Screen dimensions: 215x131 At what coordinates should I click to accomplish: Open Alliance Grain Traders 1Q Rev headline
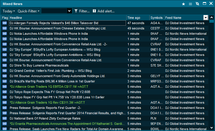tap(47, 102)
